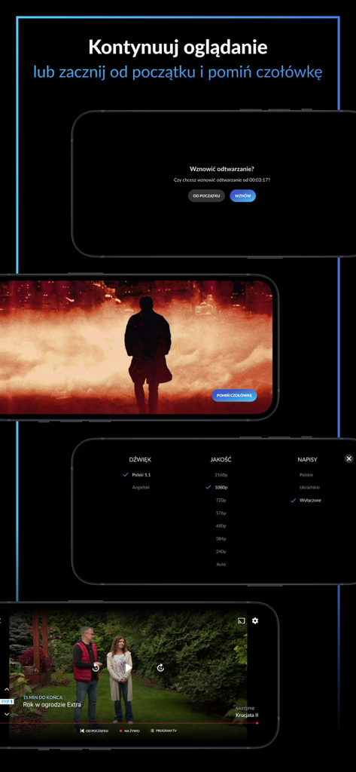The width and height of the screenshot is (356, 772).
Task: Switch to next channel with down chevron
Action: point(7,713)
